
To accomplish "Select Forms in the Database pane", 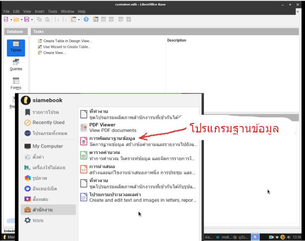I will point(16,83).
